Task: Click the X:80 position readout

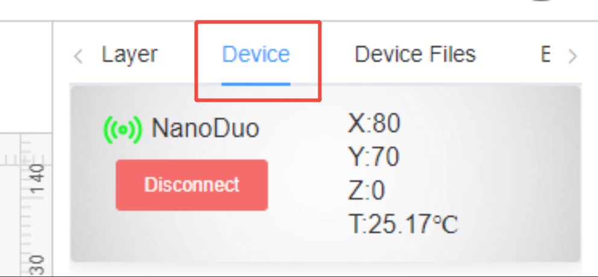Action: 374,123
